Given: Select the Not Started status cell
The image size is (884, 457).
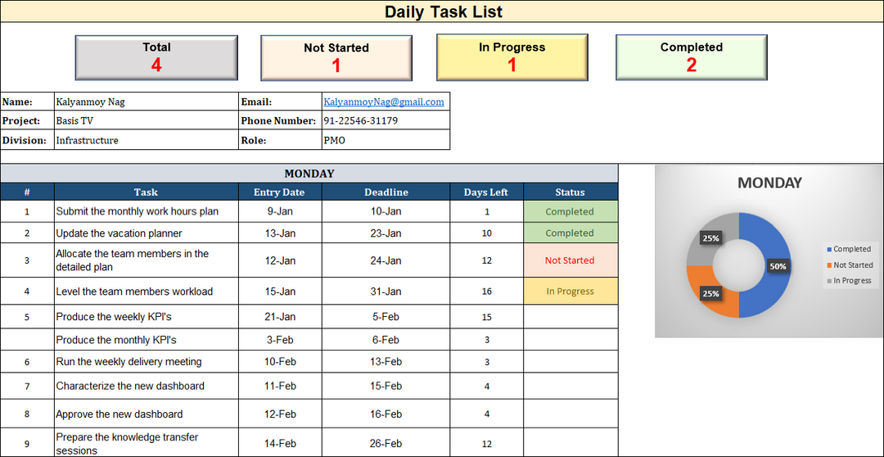Looking at the screenshot, I should 570,260.
